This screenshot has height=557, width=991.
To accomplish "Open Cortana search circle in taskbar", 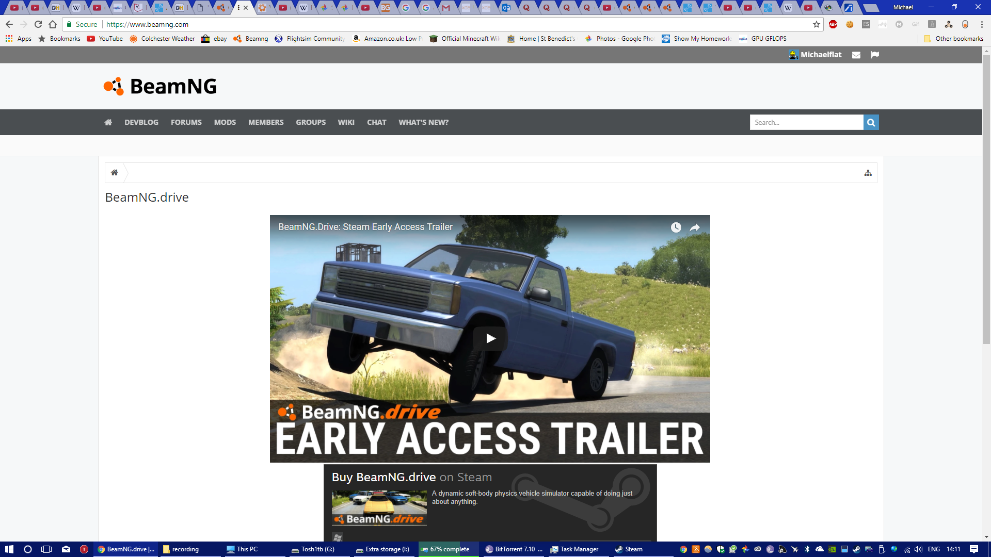I will [x=28, y=549].
